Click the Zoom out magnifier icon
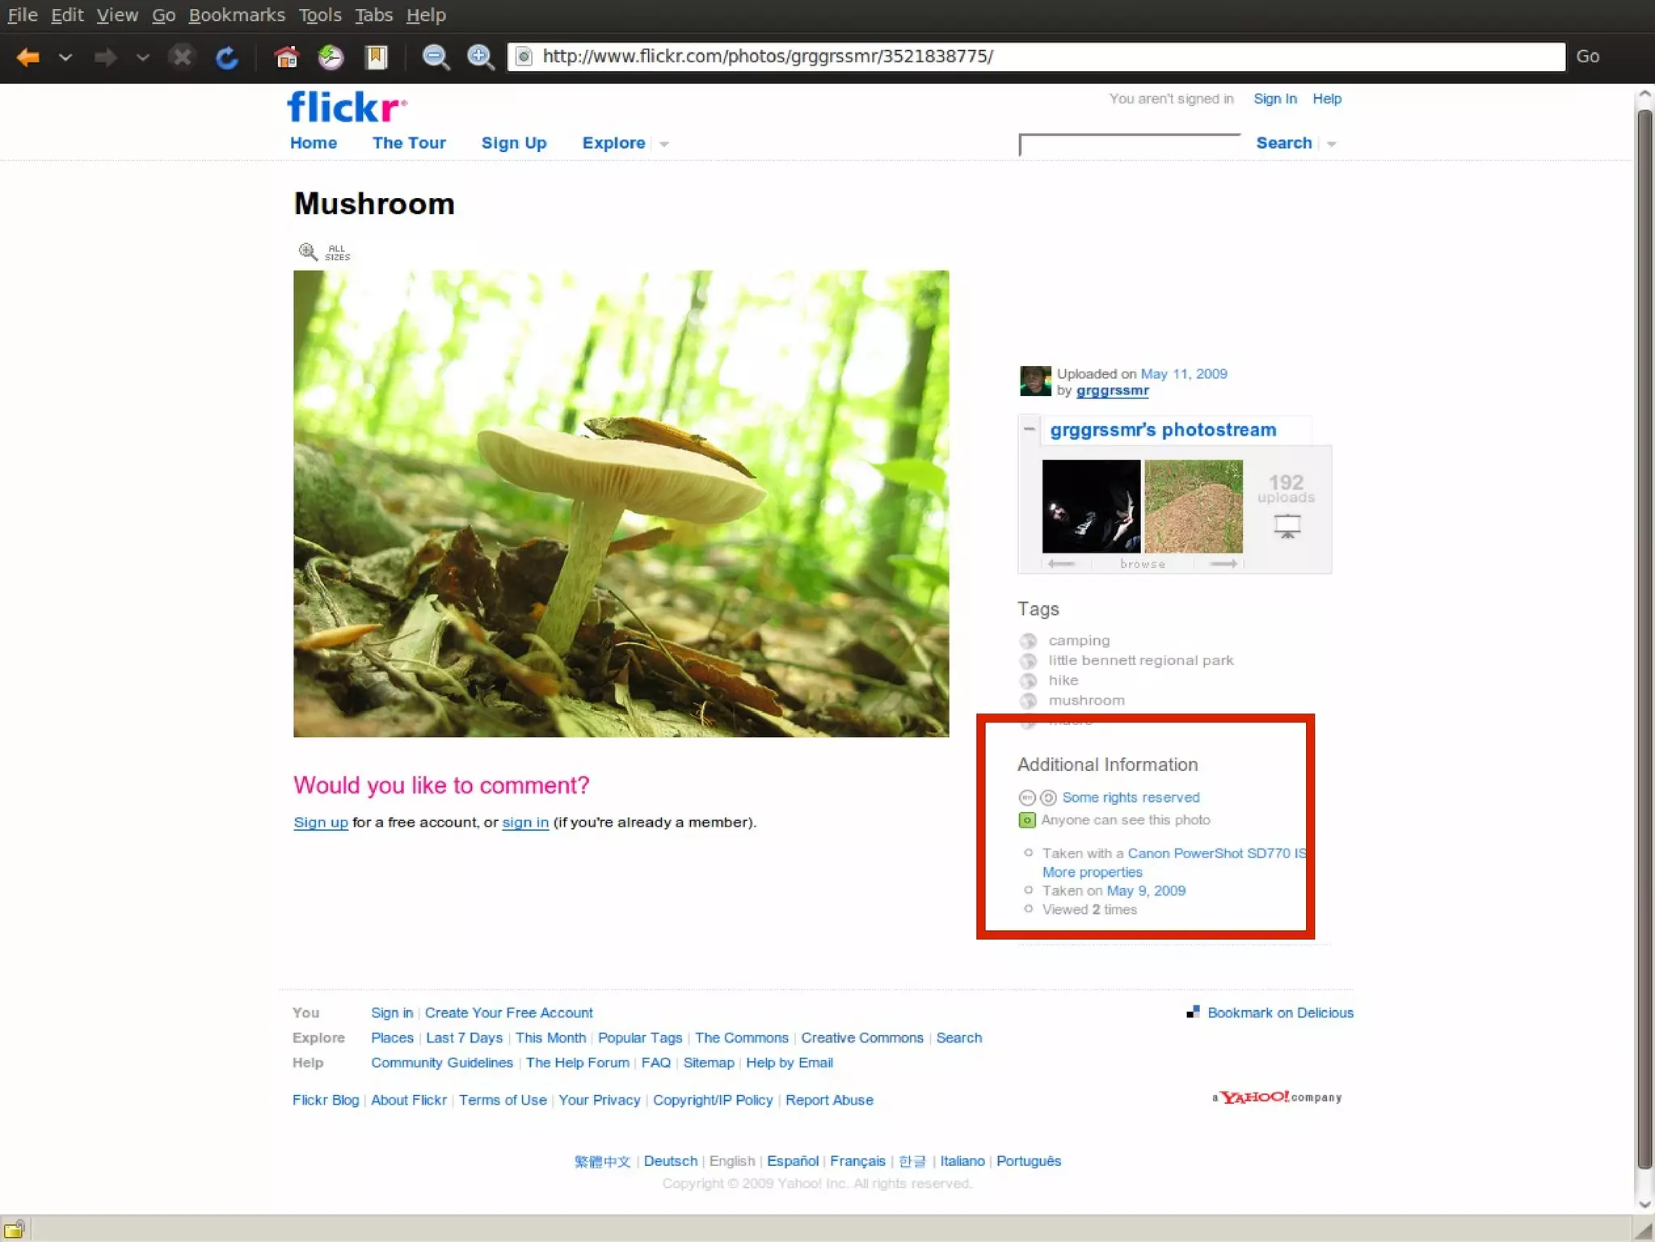 coord(436,57)
